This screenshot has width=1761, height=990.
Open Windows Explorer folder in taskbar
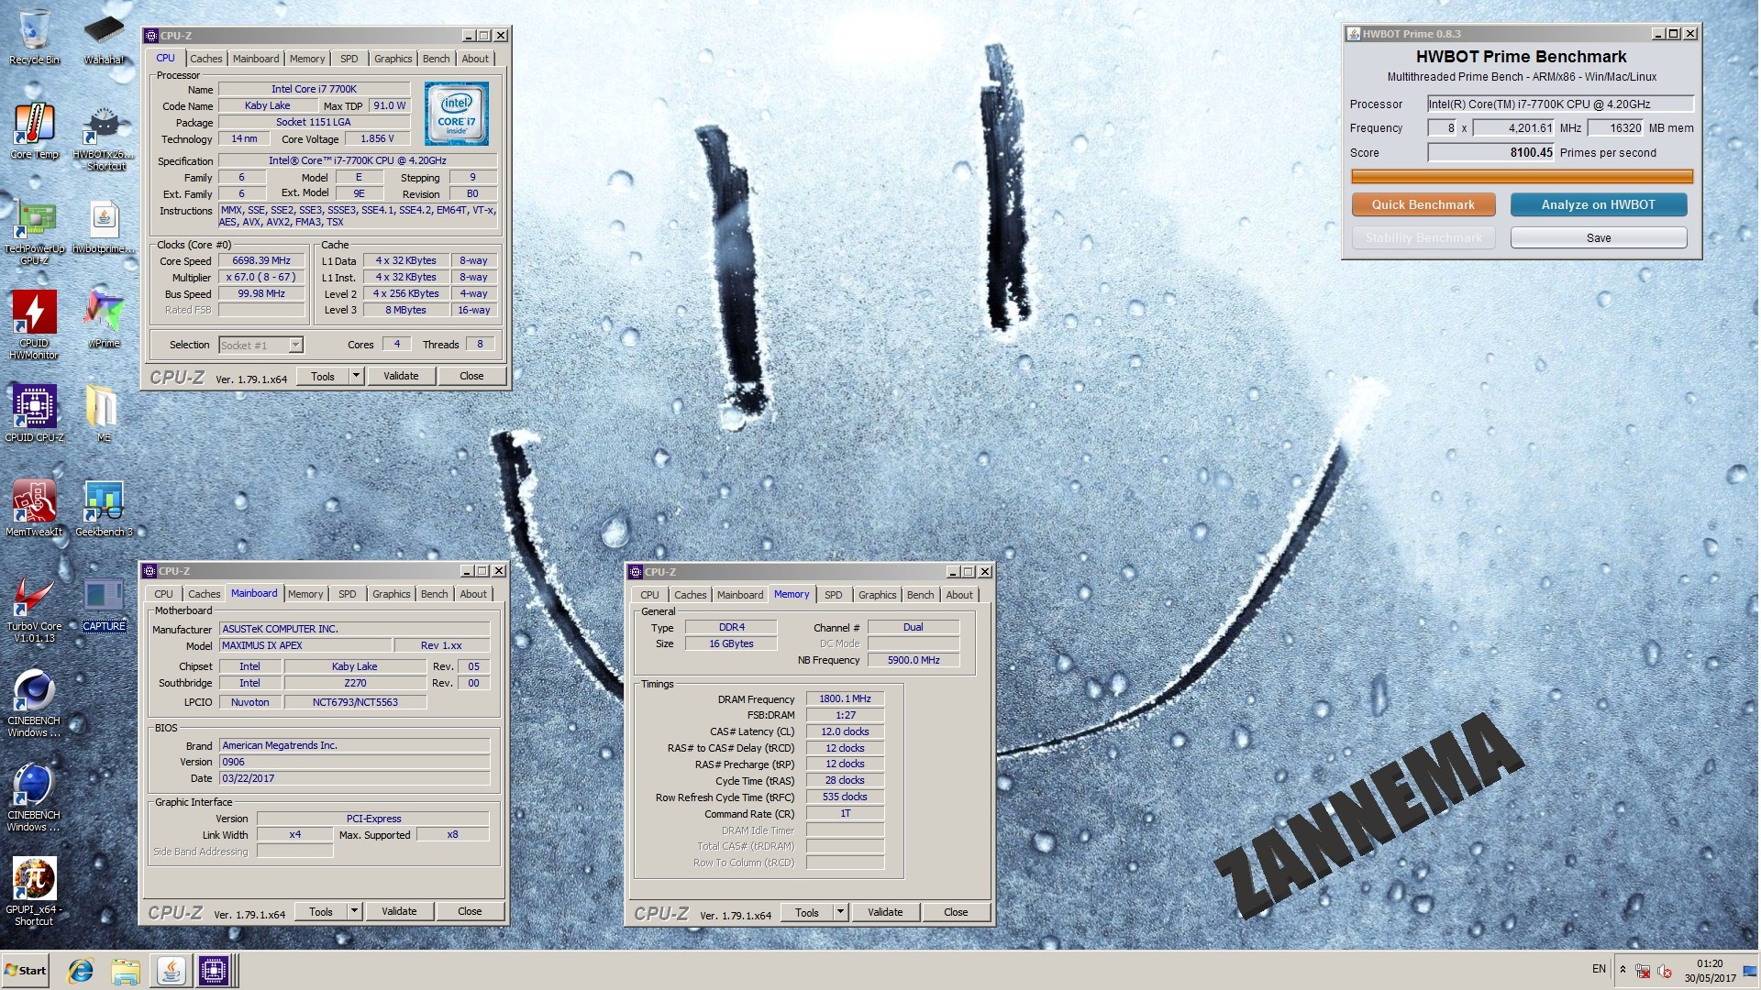click(126, 971)
